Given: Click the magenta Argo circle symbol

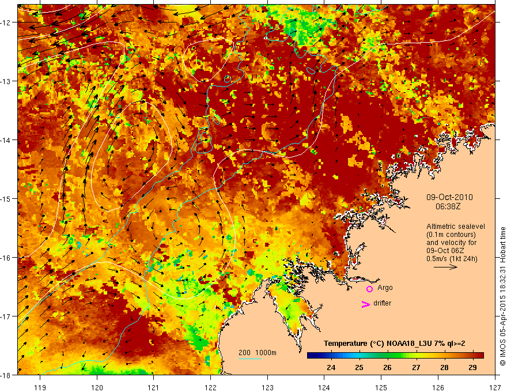Looking at the screenshot, I should (369, 289).
